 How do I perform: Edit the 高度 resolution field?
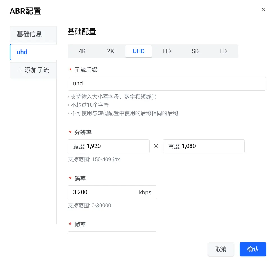point(203,146)
